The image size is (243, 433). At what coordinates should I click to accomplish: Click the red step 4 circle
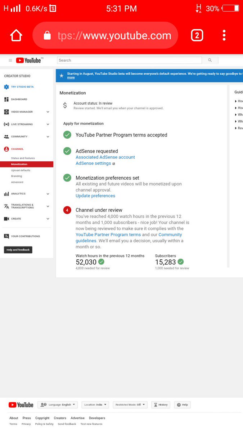tap(67, 210)
